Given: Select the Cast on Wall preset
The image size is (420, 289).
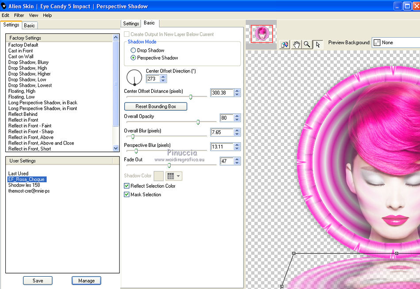Looking at the screenshot, I should pyautogui.click(x=21, y=57).
